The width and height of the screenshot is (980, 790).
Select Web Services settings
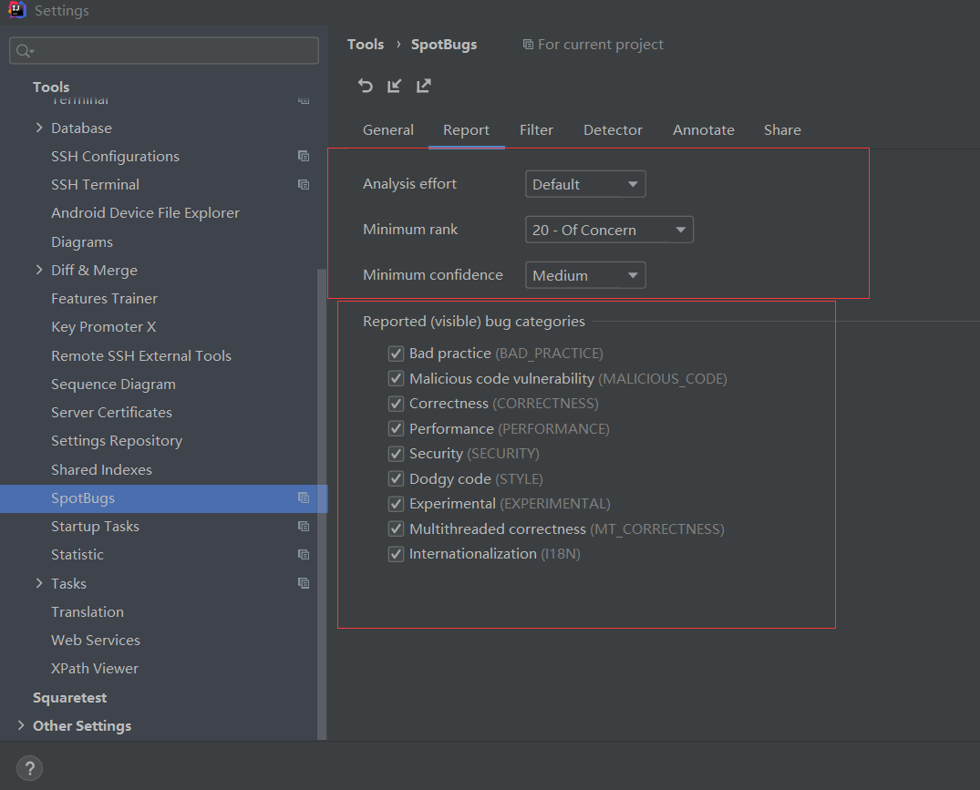coord(96,641)
